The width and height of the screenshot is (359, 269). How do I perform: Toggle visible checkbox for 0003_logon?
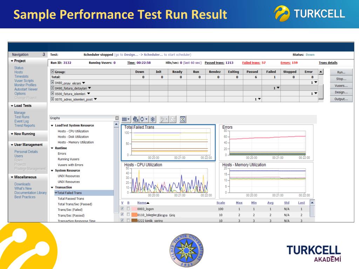(x=122, y=209)
